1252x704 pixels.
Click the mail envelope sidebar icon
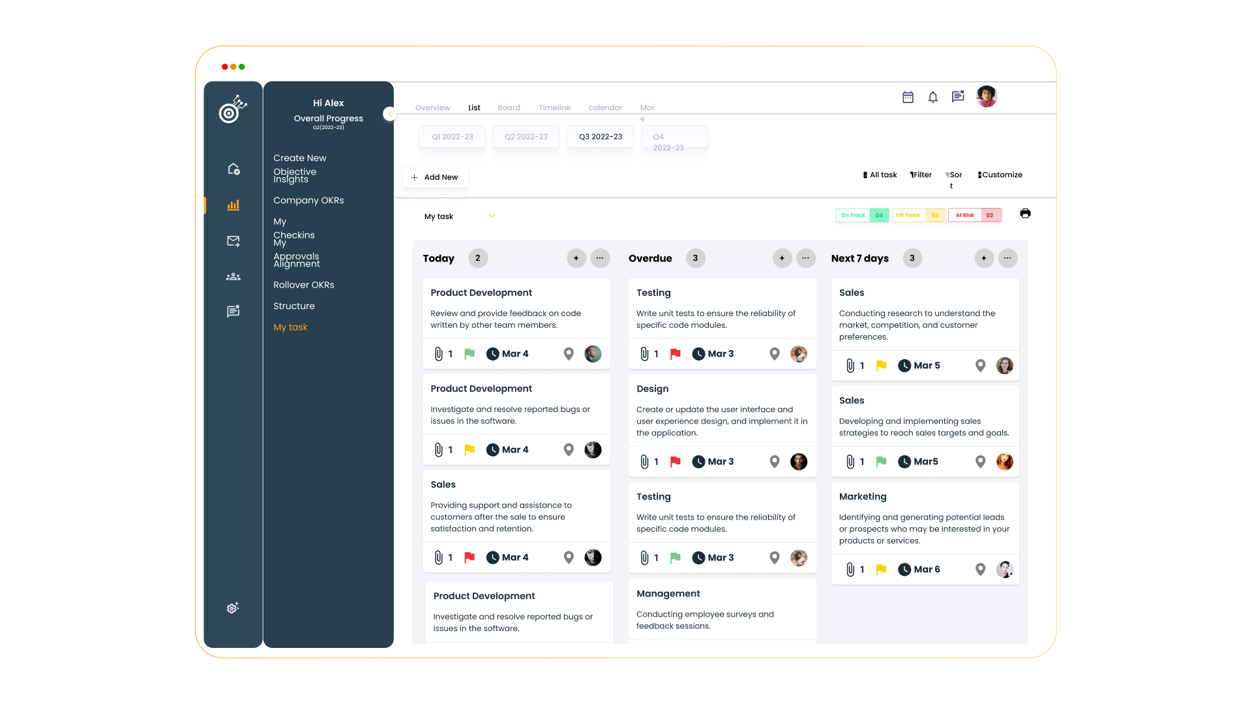(233, 241)
